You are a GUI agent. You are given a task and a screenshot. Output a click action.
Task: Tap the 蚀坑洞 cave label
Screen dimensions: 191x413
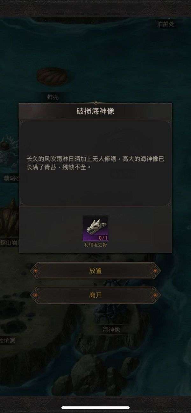[x=8, y=341]
